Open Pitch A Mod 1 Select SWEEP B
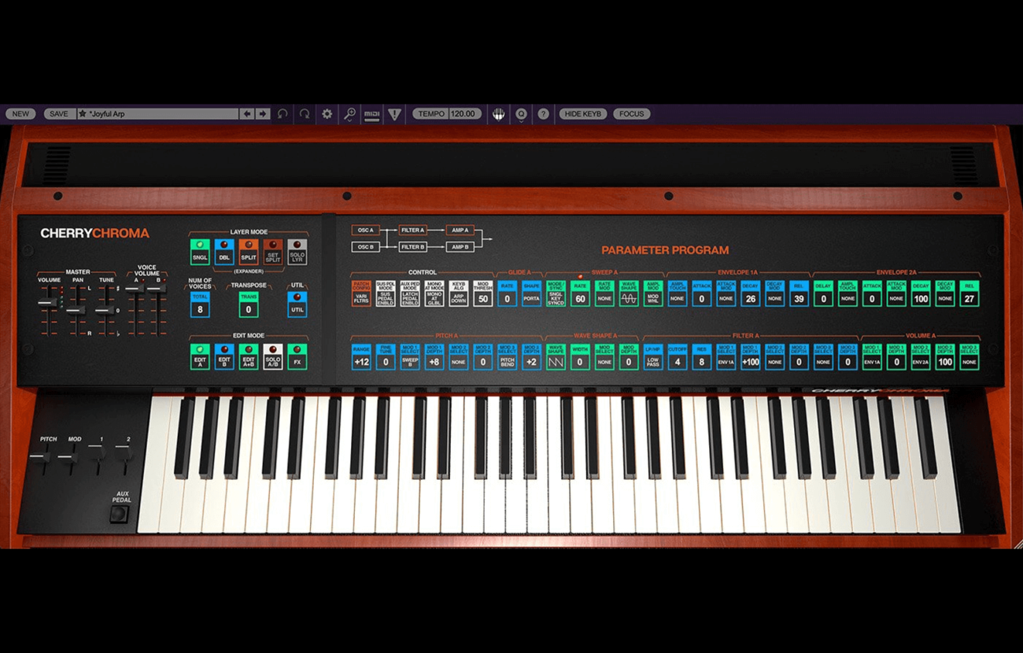 click(410, 356)
